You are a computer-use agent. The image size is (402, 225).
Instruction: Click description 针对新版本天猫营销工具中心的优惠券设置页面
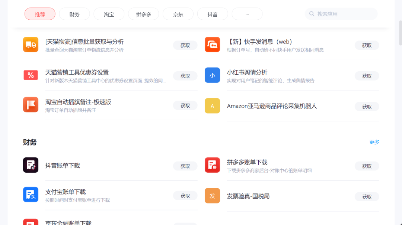point(106,81)
